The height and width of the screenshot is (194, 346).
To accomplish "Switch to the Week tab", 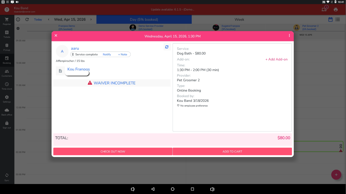I will (239, 19).
